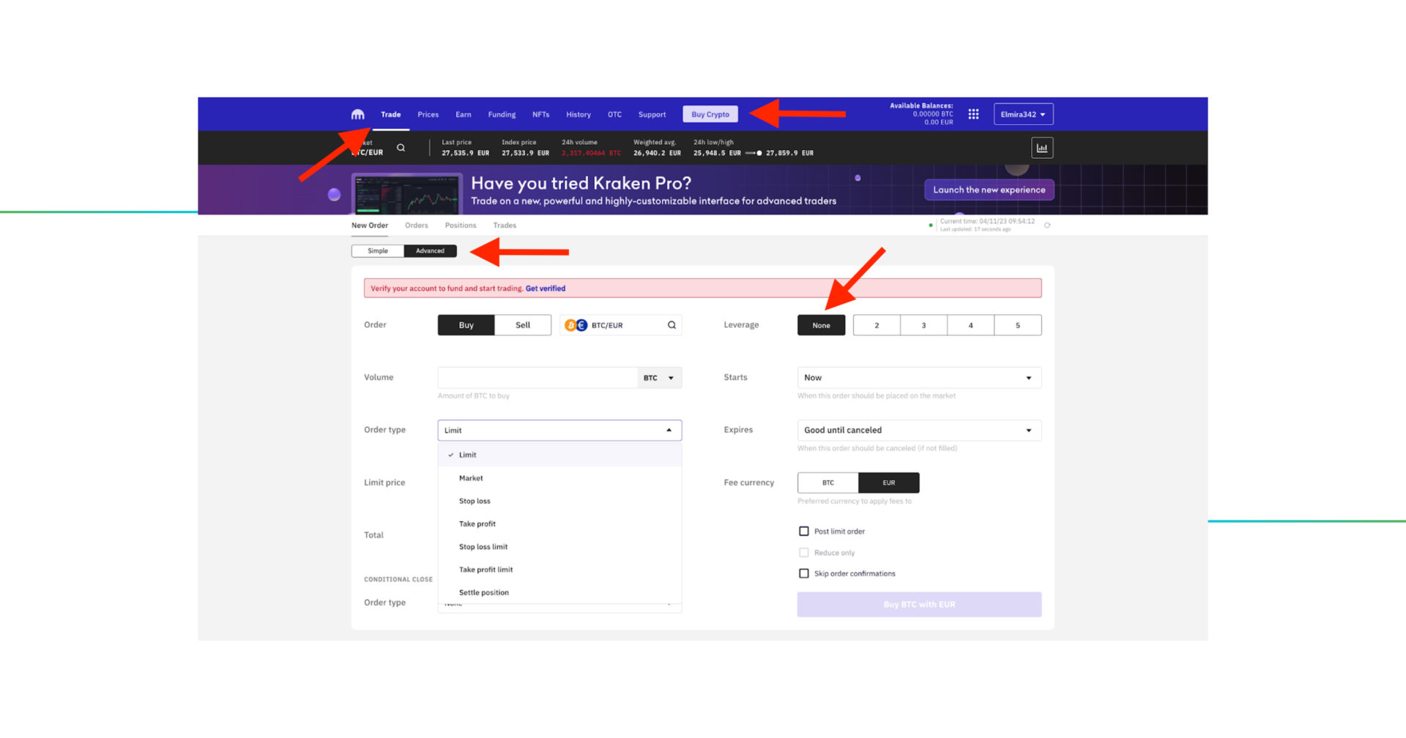Open the Elmira342 account dropdown
The width and height of the screenshot is (1406, 738).
(x=1023, y=115)
